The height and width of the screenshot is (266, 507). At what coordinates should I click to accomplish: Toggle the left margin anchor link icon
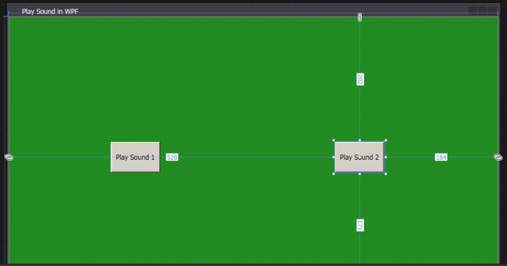pos(9,157)
